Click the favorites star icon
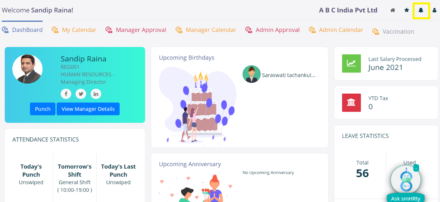Image resolution: width=440 pixels, height=202 pixels. point(407,10)
